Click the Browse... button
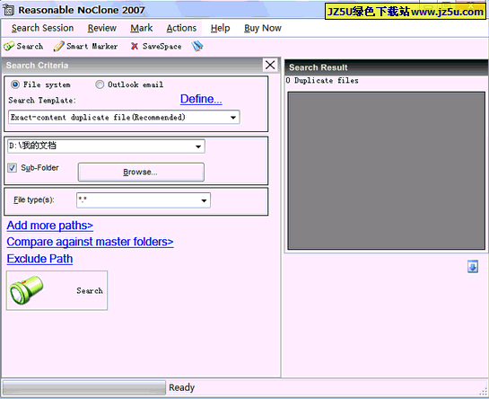489x399 pixels. point(141,172)
